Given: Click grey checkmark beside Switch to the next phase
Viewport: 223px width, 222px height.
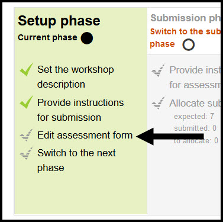Looking at the screenshot, I should (x=26, y=153).
